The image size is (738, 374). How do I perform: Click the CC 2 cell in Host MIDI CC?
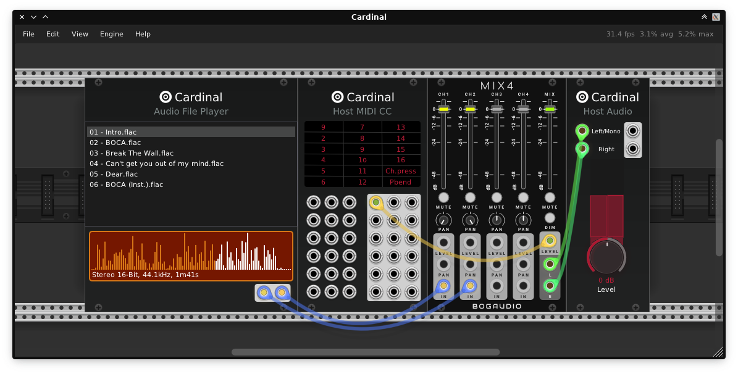pos(324,138)
